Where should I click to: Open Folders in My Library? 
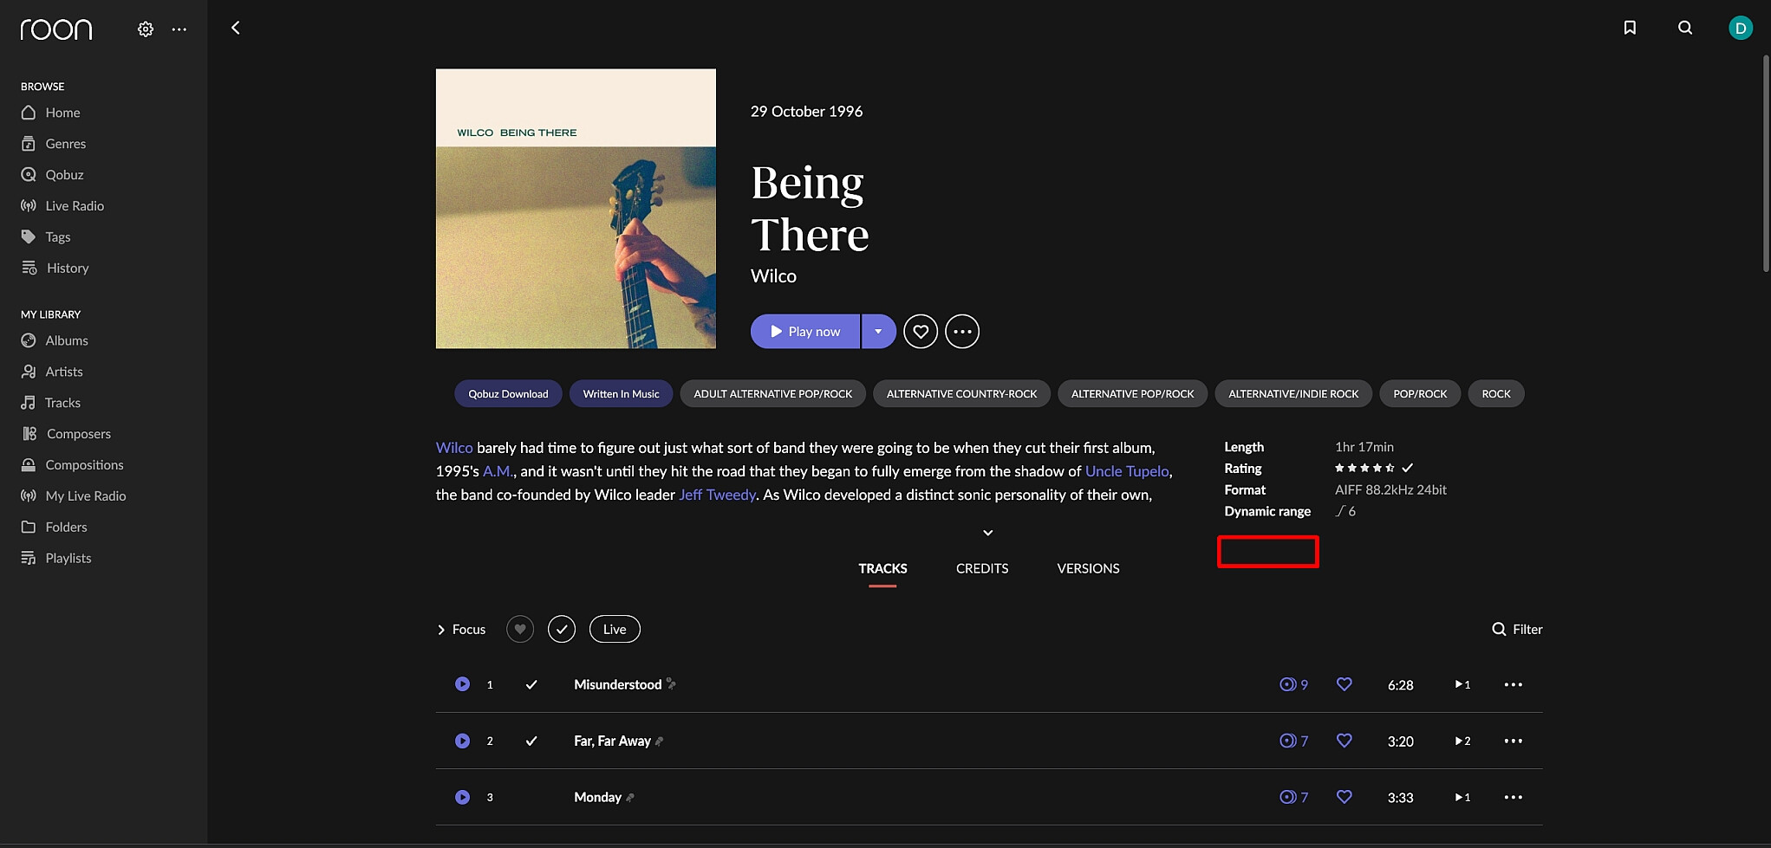click(x=66, y=528)
